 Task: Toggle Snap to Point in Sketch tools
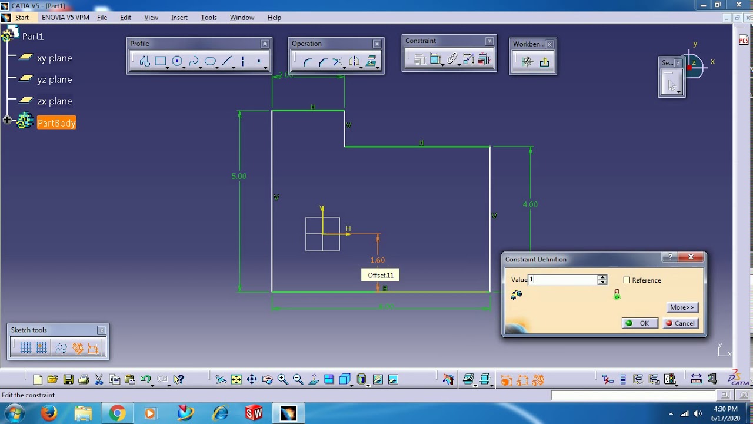click(x=41, y=348)
